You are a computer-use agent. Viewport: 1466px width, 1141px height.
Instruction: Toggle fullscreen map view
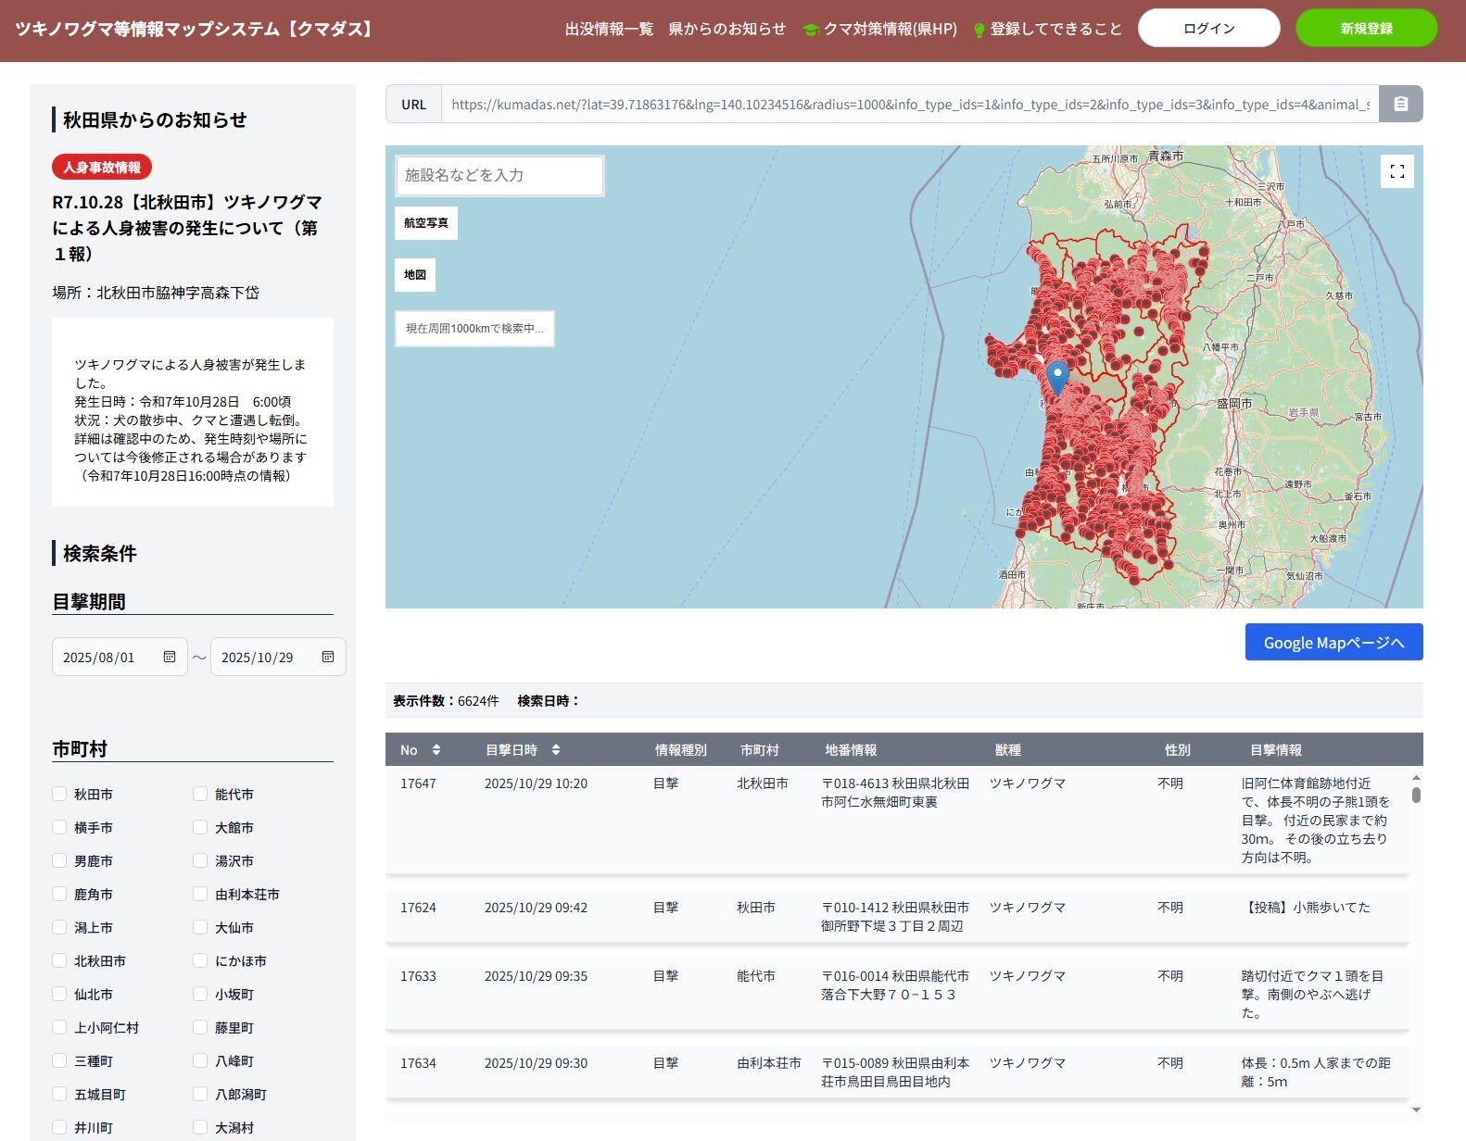[1397, 171]
